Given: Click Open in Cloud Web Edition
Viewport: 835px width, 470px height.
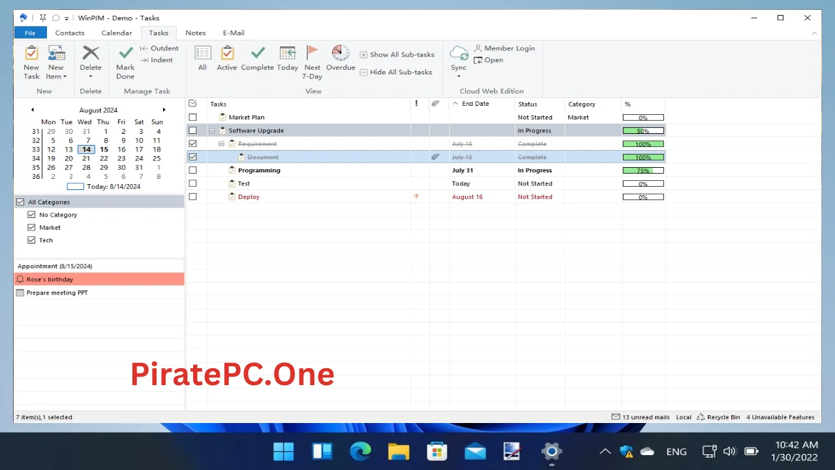Looking at the screenshot, I should click(x=489, y=60).
